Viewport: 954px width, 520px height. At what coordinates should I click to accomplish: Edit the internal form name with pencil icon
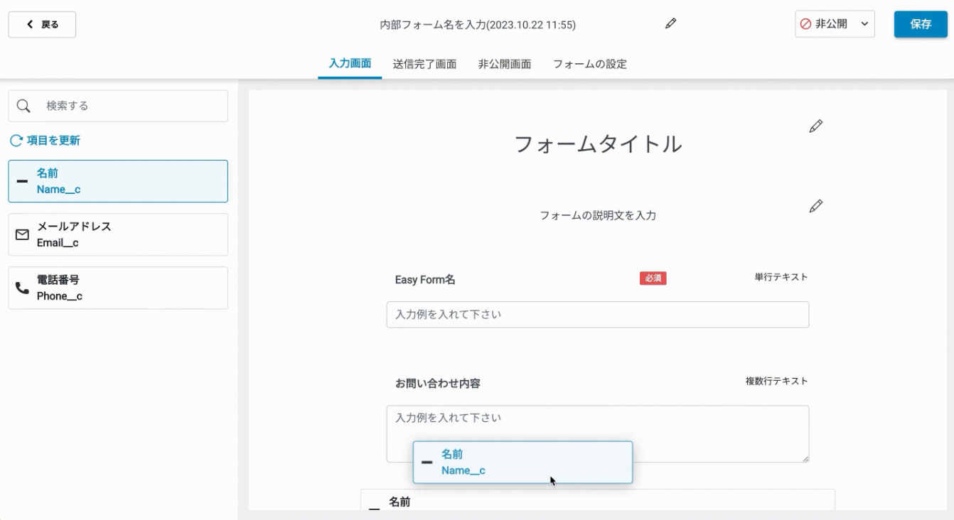(x=670, y=24)
